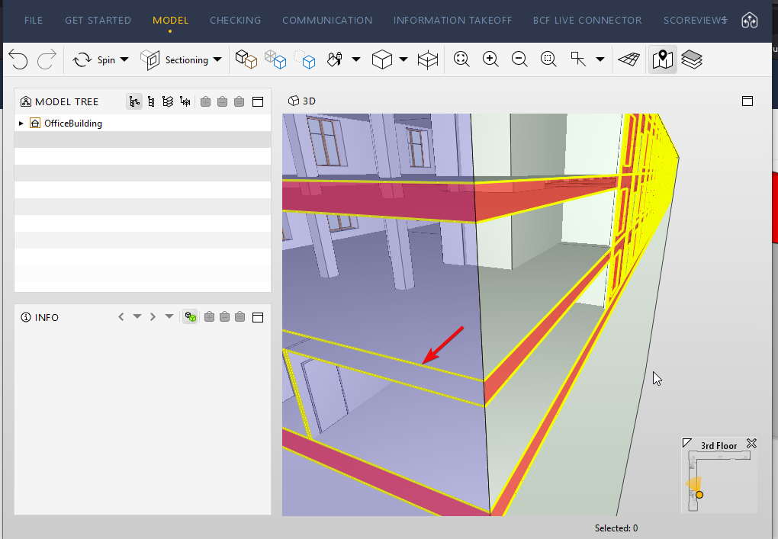Open the SCOREVIEWS tab
Screen dimensions: 778x539
[x=696, y=21]
